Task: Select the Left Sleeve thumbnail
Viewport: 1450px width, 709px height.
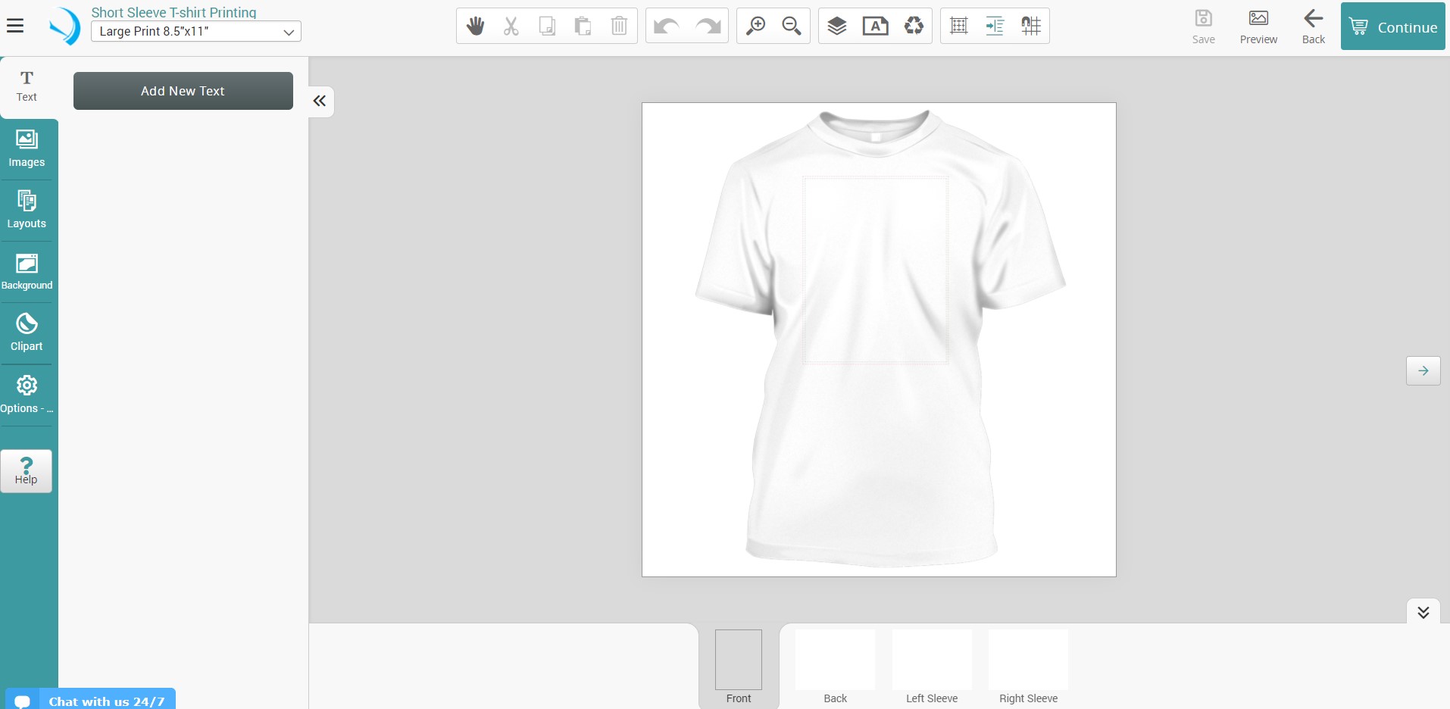Action: point(931,667)
